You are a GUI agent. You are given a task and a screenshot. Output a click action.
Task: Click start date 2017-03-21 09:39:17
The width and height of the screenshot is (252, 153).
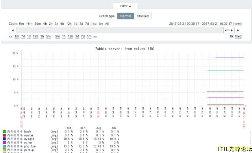[184, 24]
